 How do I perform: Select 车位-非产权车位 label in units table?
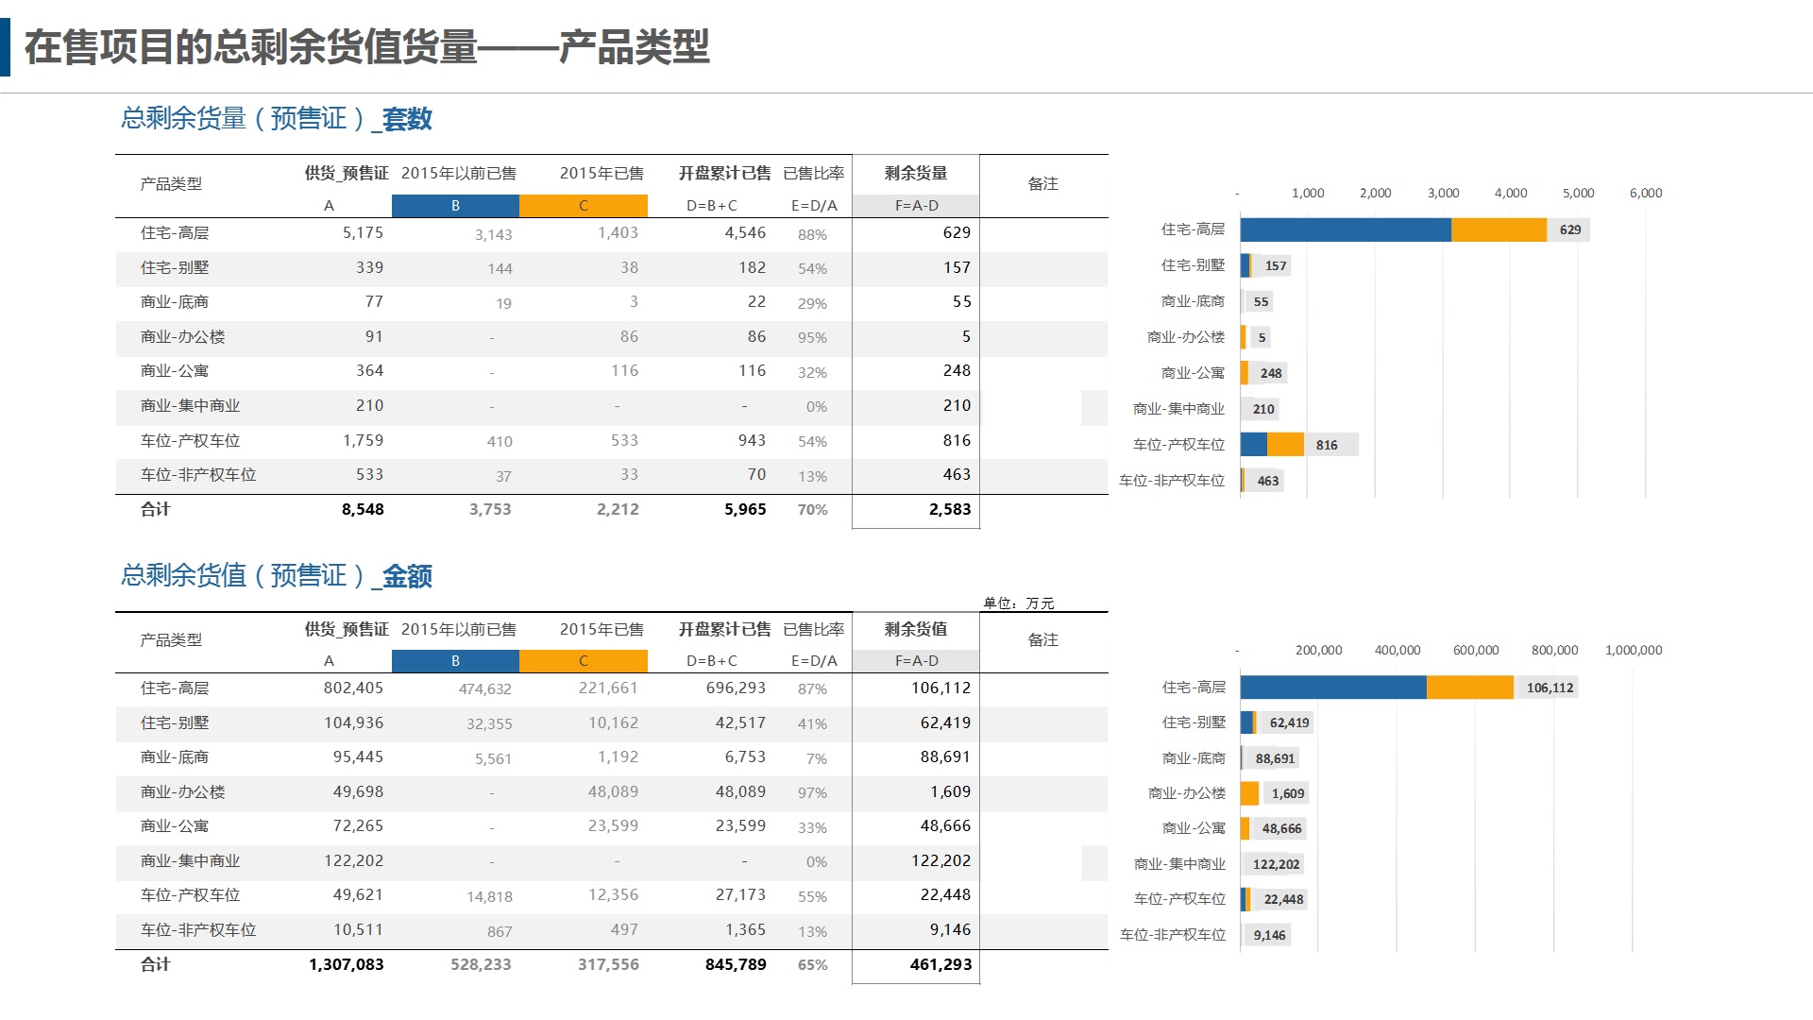(198, 474)
